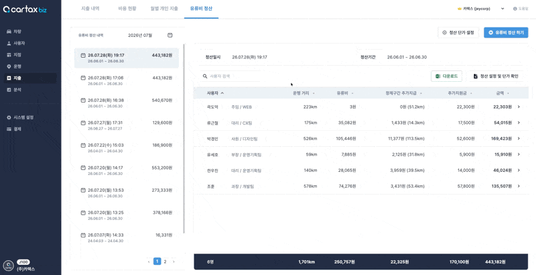Go to settlement list page 2
Viewport: 536px width, 275px height.
165,262
